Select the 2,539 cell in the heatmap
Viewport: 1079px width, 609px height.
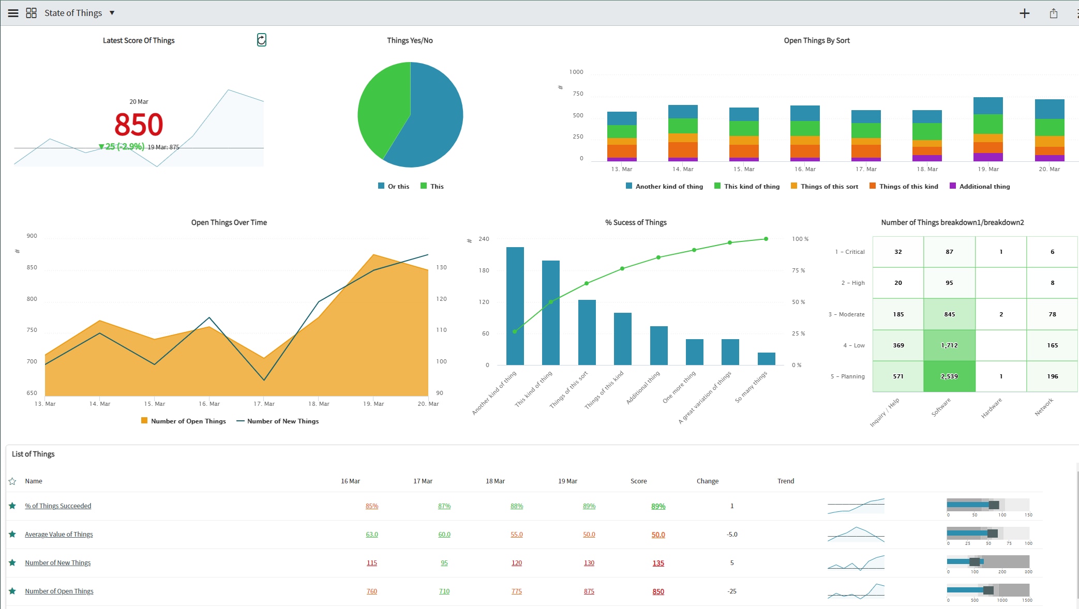click(x=949, y=376)
